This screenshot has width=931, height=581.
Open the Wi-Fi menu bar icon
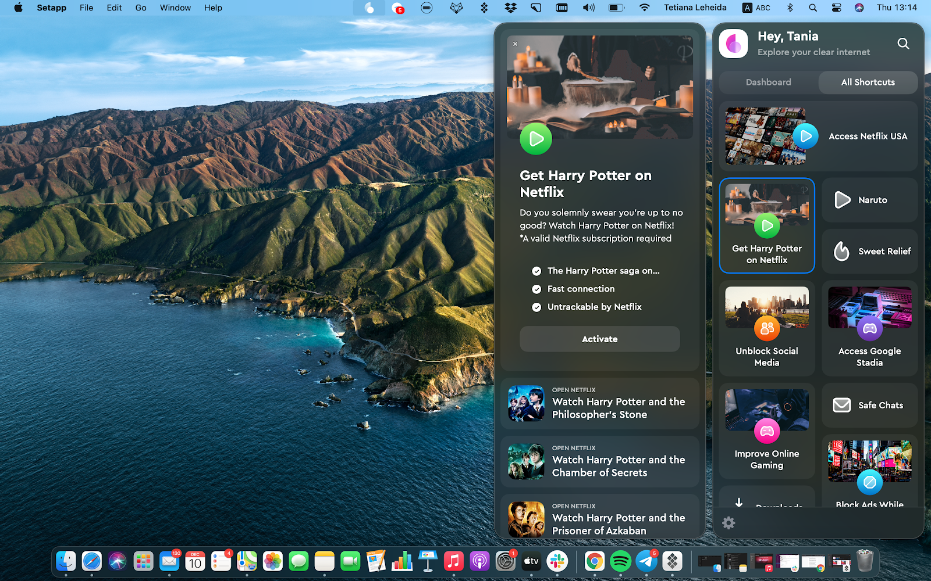(x=644, y=8)
